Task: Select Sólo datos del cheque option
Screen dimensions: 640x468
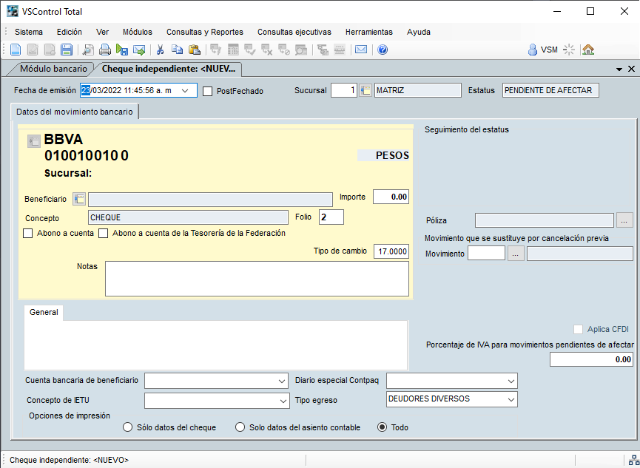Action: pyautogui.click(x=128, y=427)
